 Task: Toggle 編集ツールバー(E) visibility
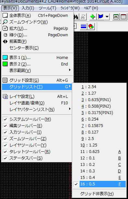coord(37,126)
